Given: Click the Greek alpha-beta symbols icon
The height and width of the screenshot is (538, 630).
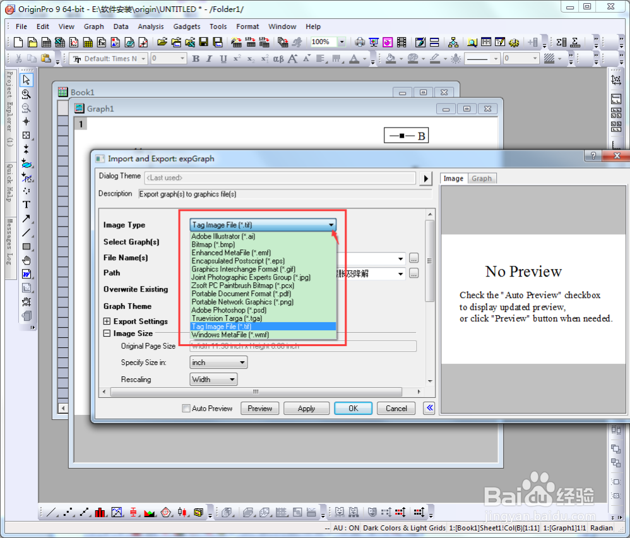Looking at the screenshot, I should [278, 59].
